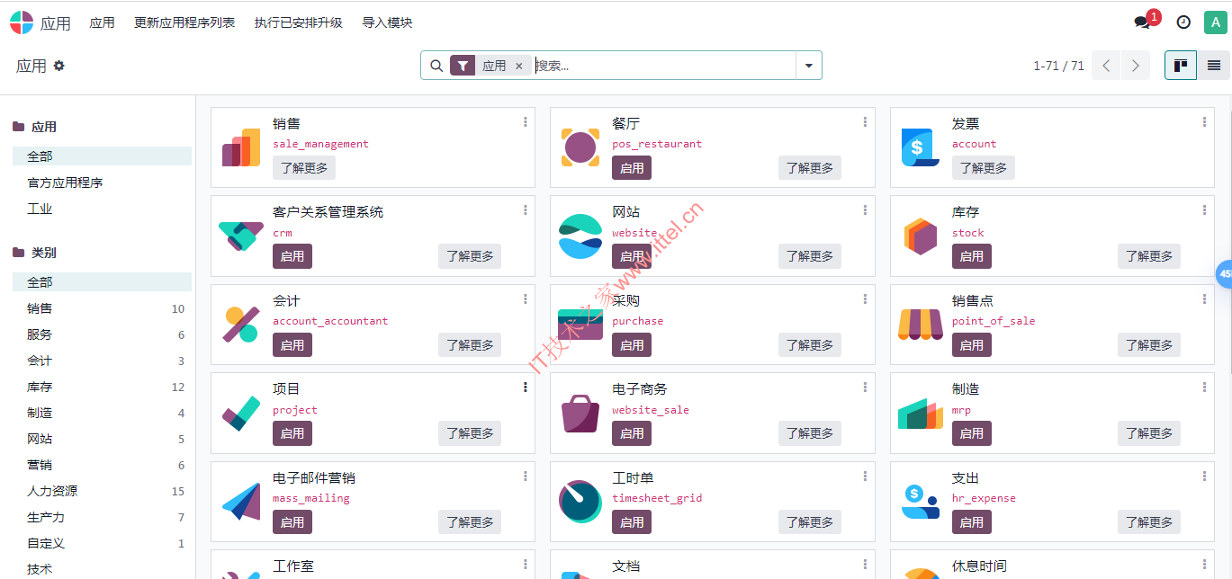Open the 项目 card three-dot menu
The width and height of the screenshot is (1232, 579).
pyautogui.click(x=526, y=387)
